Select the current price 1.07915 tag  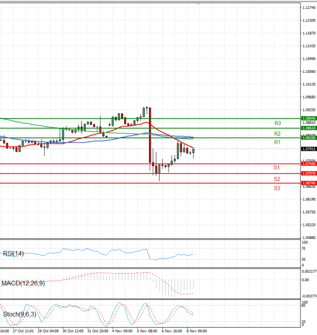click(309, 149)
